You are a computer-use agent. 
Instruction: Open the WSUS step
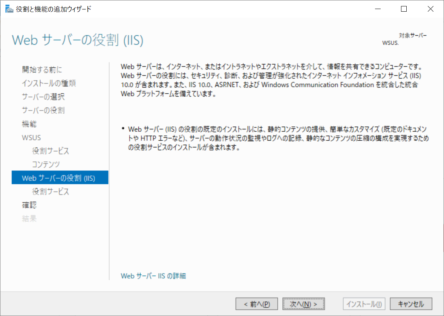tap(31, 137)
